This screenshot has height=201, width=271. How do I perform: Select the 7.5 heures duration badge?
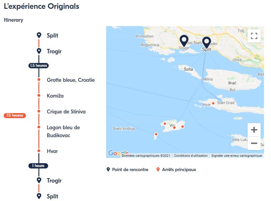coord(15,115)
